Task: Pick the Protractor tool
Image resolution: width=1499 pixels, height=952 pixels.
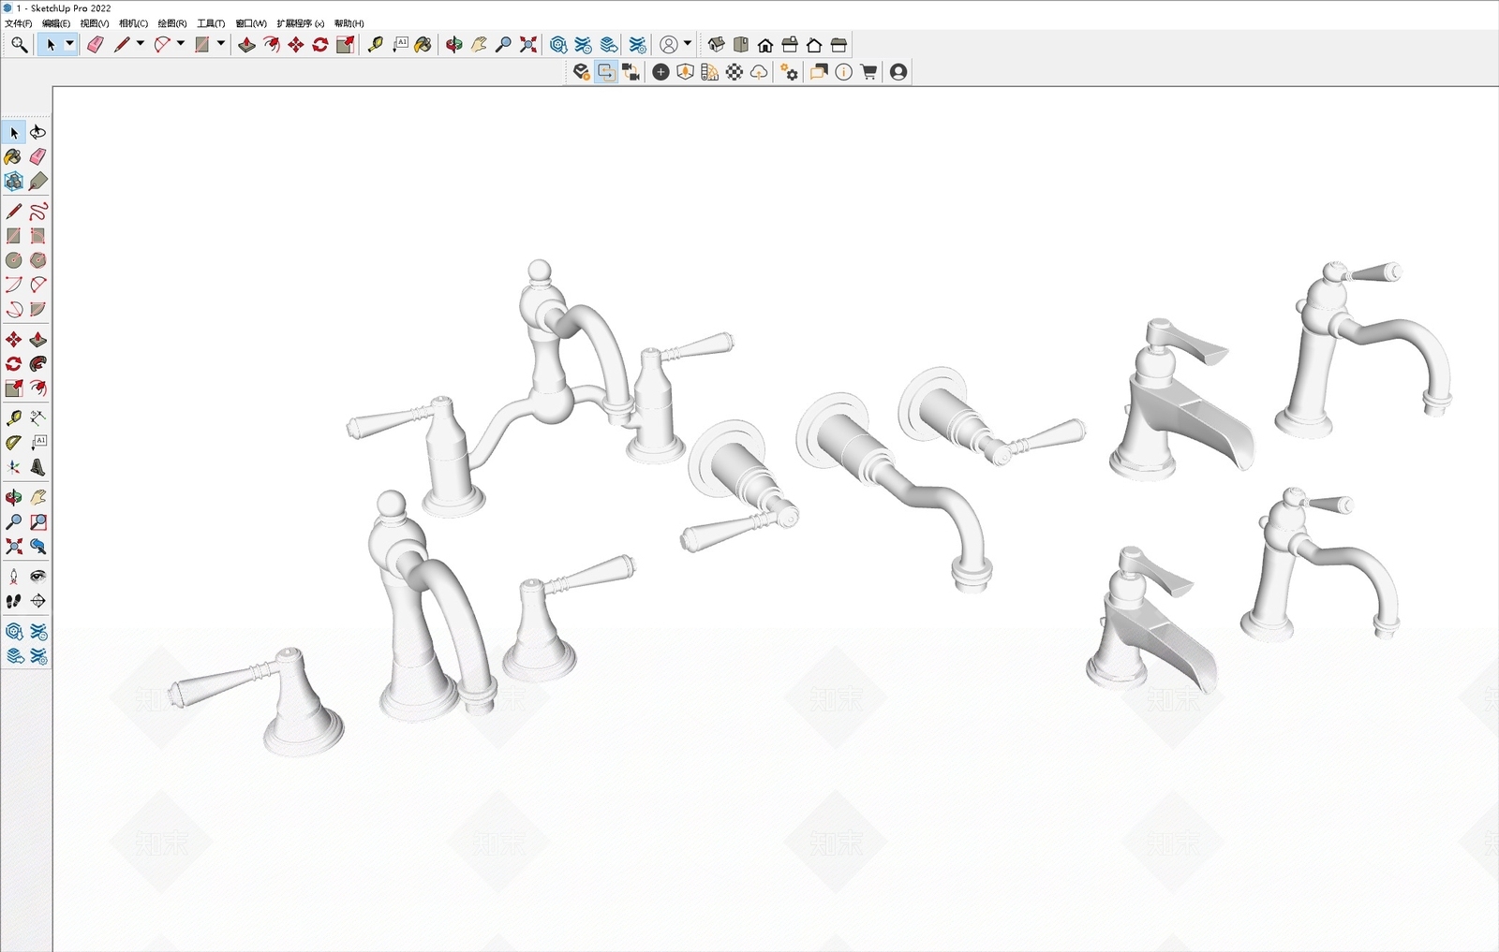Action: click(x=14, y=442)
